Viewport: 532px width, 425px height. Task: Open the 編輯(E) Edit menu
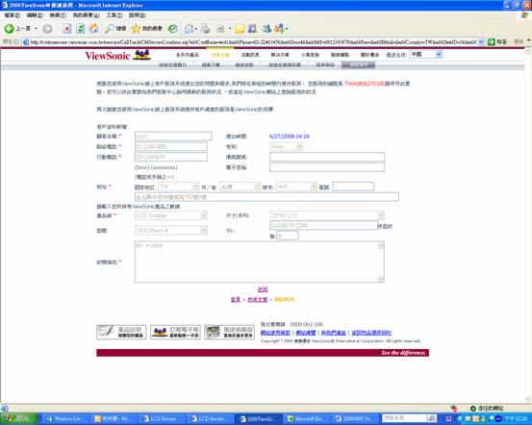point(35,15)
